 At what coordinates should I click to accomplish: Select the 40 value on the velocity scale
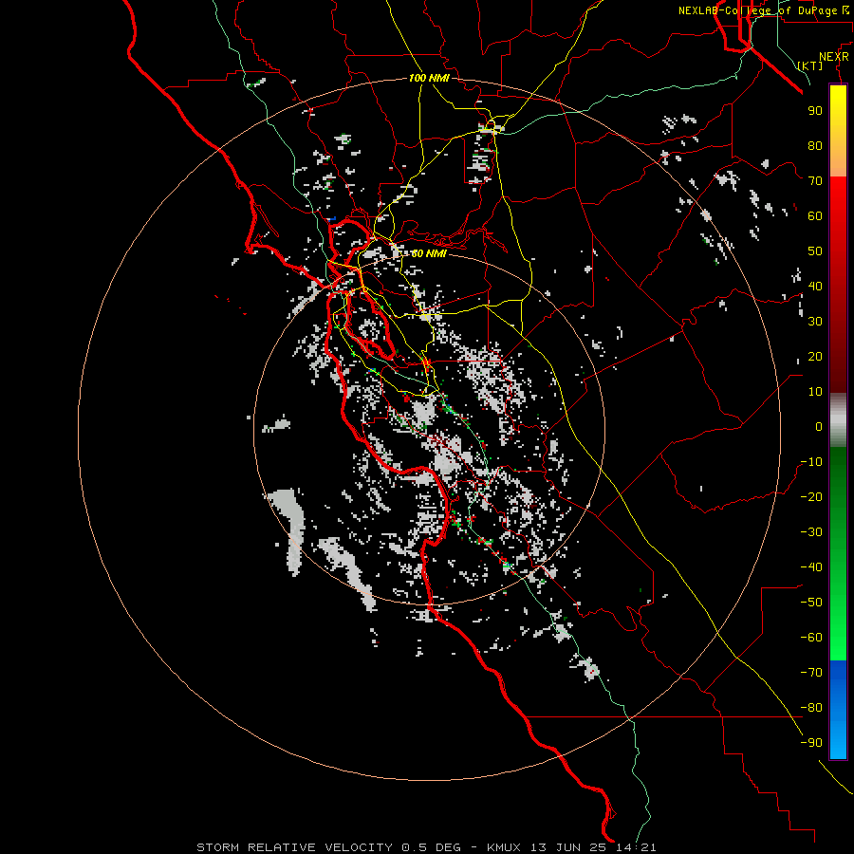point(815,286)
